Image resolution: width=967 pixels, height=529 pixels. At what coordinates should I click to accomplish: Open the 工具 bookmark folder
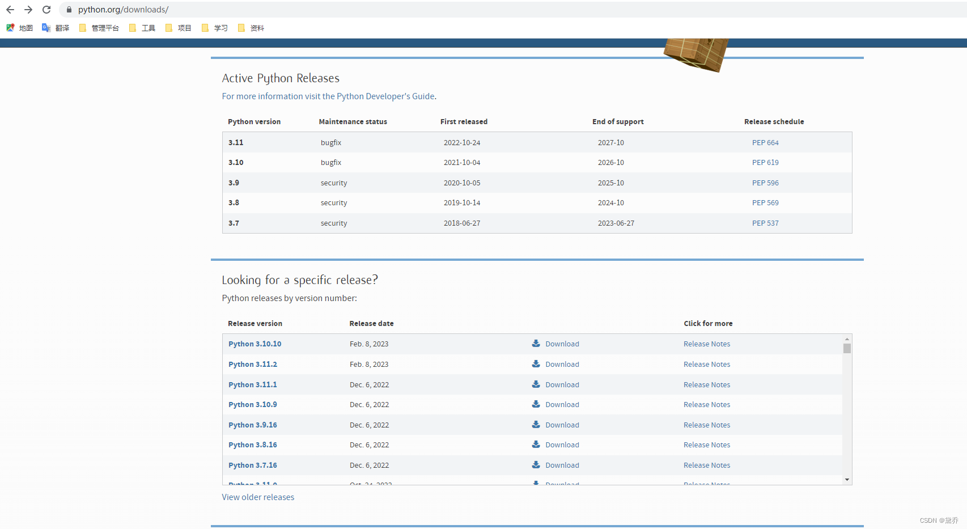(x=142, y=28)
